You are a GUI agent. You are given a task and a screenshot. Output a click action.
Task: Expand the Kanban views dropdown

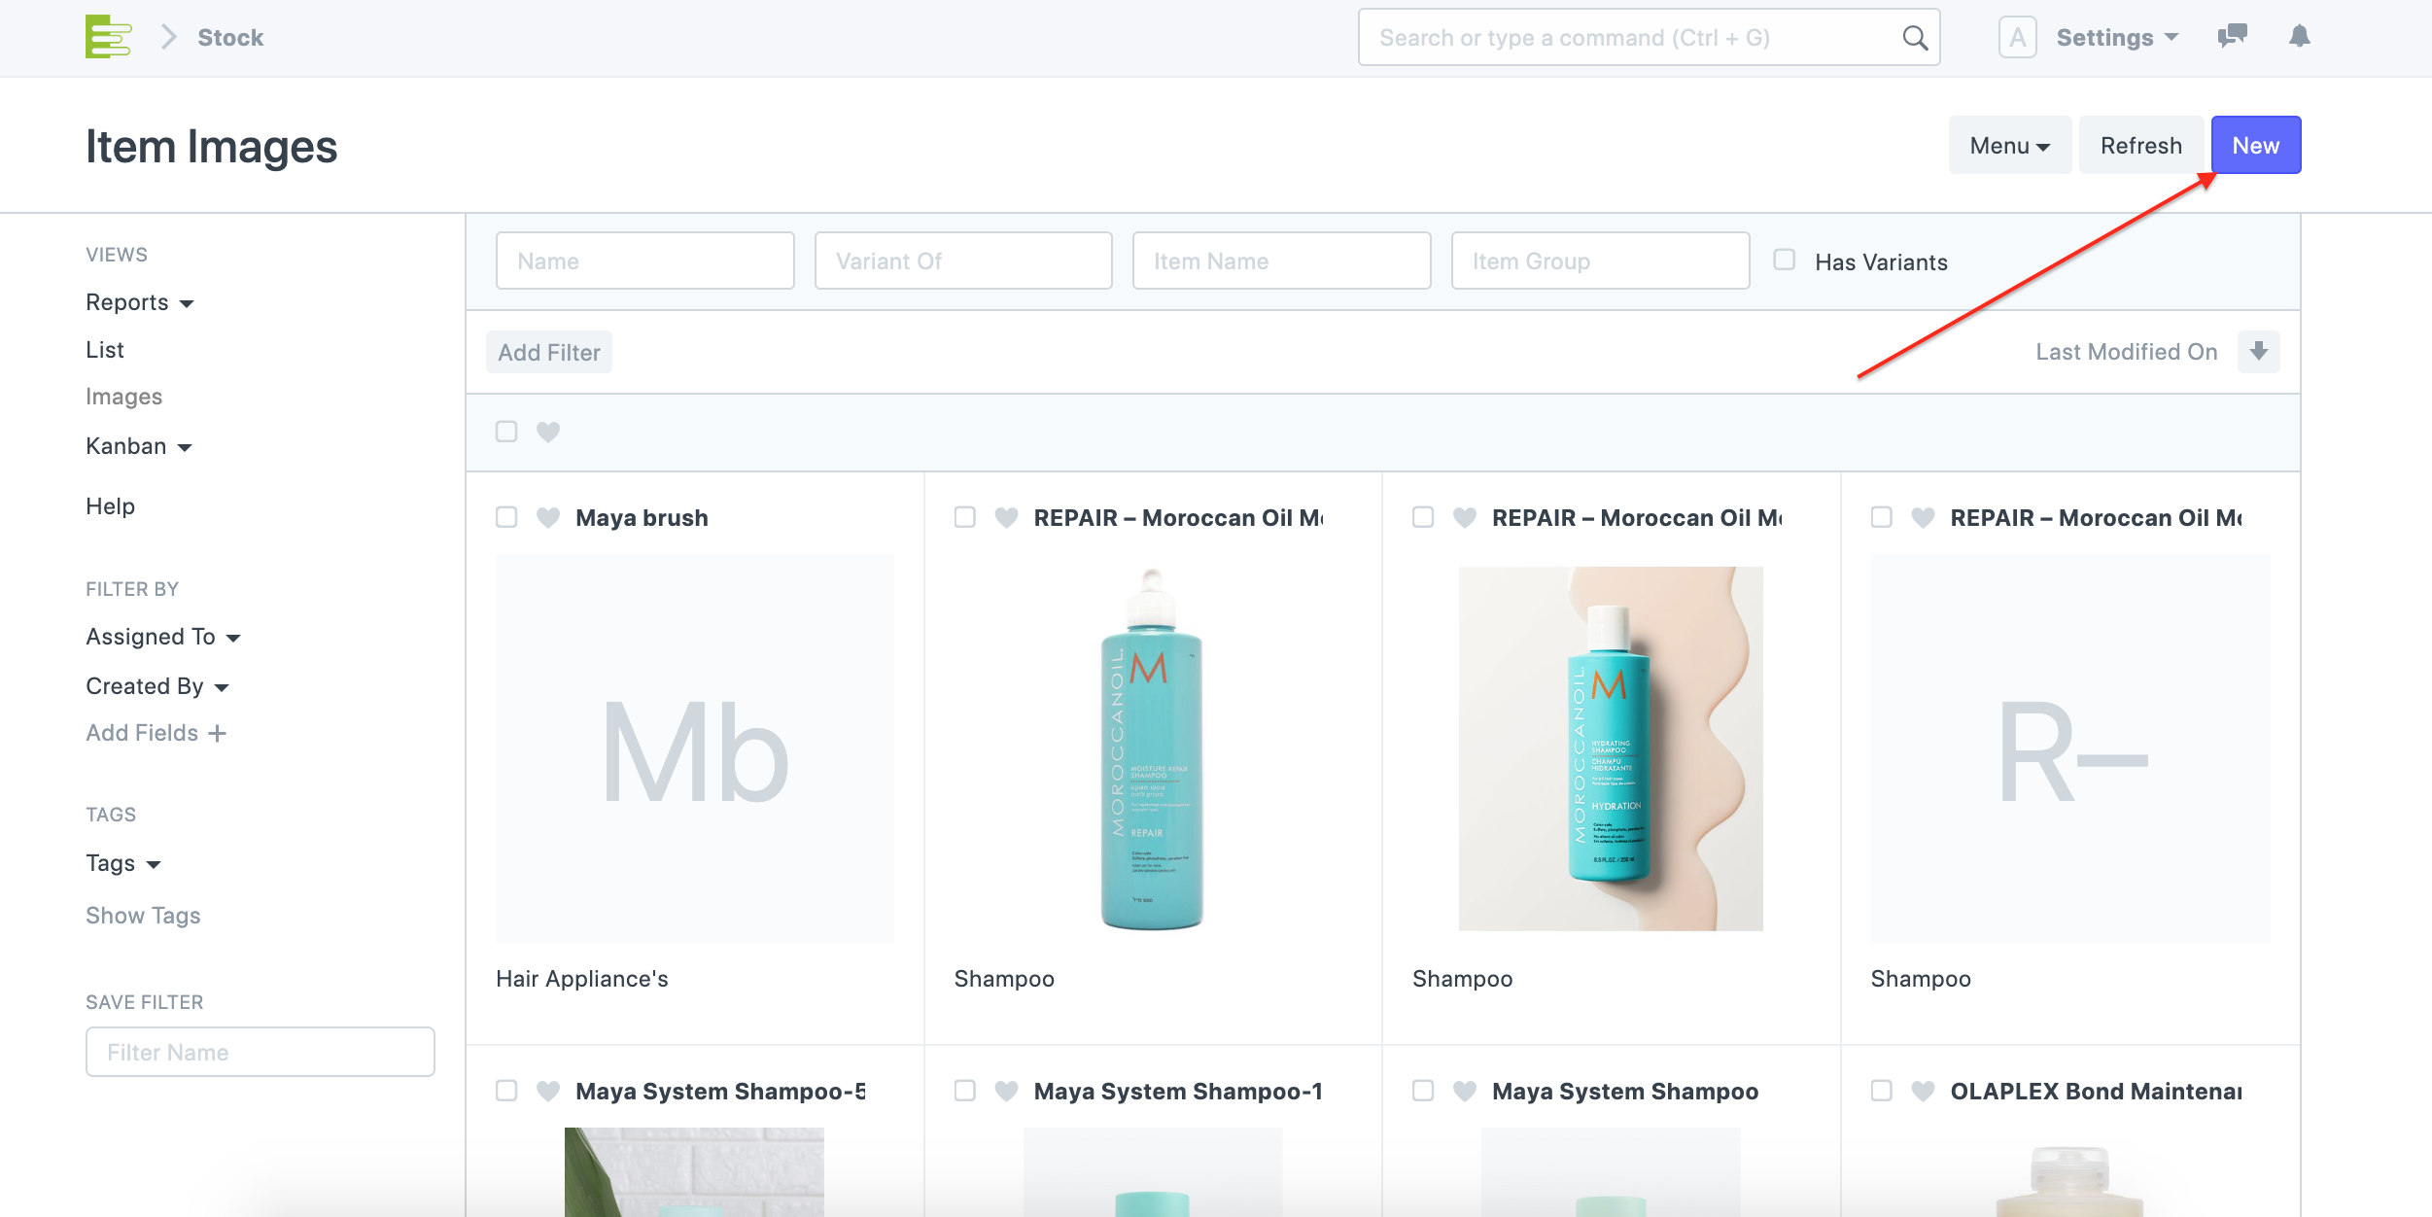click(139, 446)
